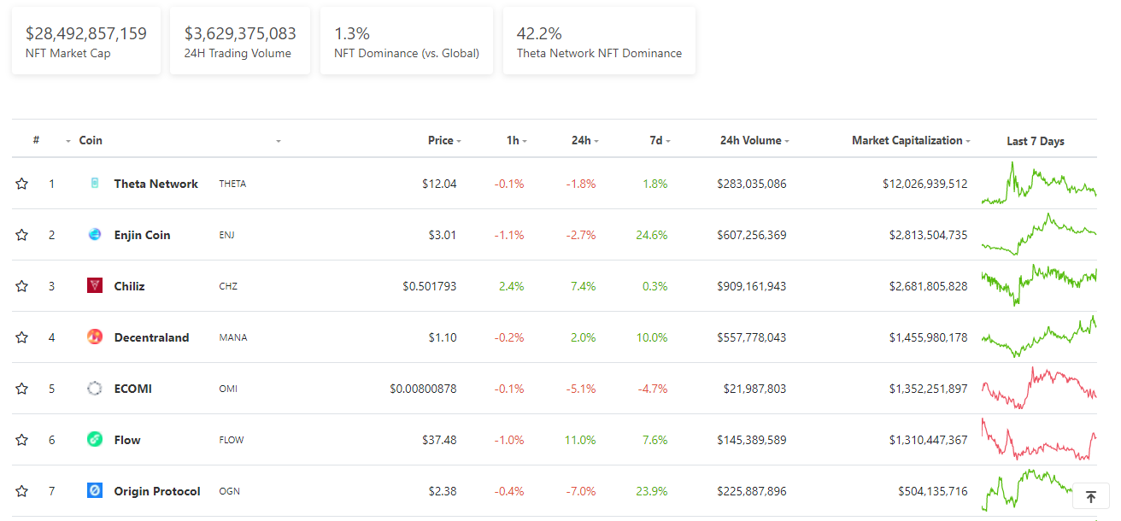Click the OMI ticker symbol
The width and height of the screenshot is (1121, 521).
(x=228, y=389)
